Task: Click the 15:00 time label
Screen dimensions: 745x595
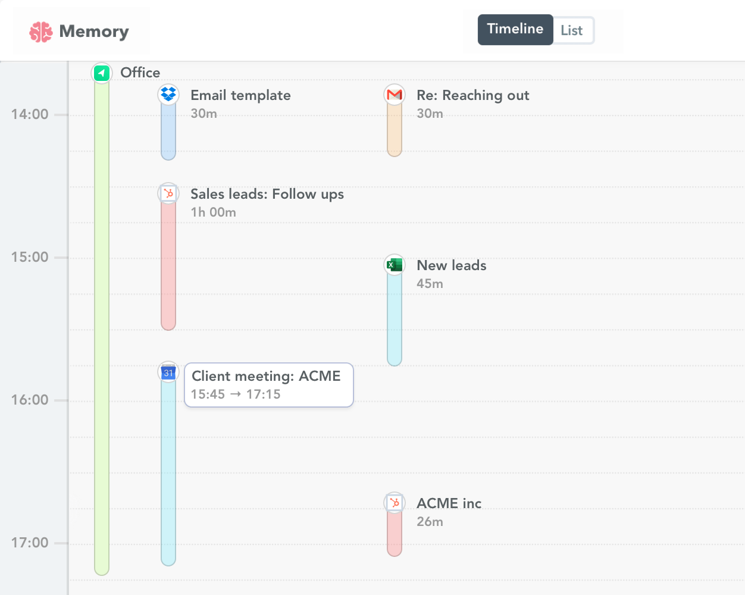Action: 30,257
